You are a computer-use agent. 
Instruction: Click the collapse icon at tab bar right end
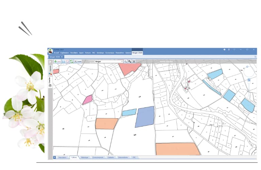pyautogui.click(x=255, y=57)
